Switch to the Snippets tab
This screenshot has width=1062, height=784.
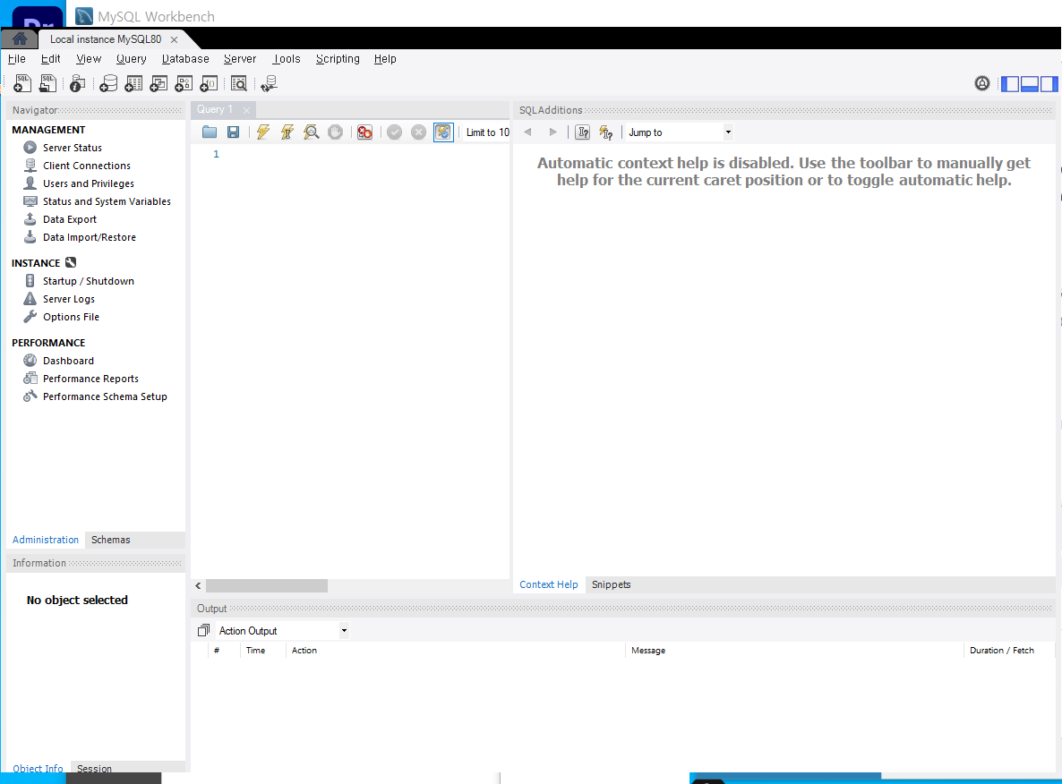coord(611,584)
